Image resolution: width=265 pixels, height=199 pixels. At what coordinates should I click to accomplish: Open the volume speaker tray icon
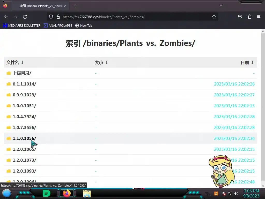tap(236, 193)
